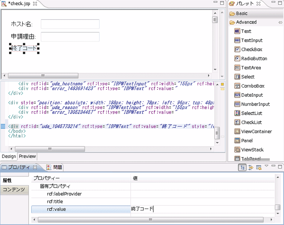The image size is (284, 225).
Task: Select the CheckBox palette component
Action: coord(248,49)
